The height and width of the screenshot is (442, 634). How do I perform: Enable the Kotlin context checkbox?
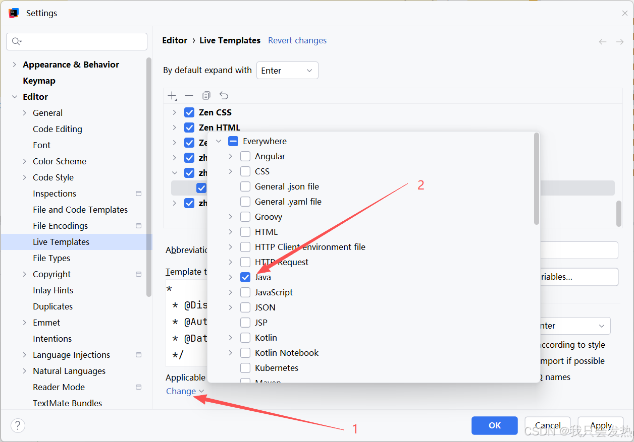pyautogui.click(x=245, y=338)
